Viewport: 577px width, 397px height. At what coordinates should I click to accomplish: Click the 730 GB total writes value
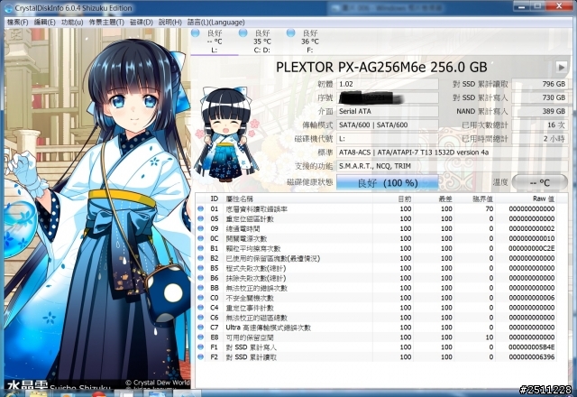[540, 97]
